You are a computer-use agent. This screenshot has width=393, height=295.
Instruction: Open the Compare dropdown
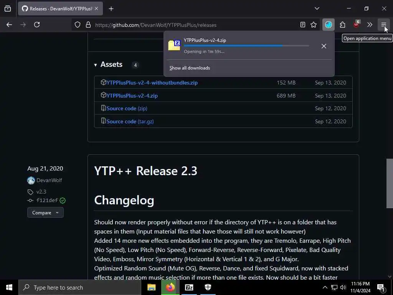[45, 213]
